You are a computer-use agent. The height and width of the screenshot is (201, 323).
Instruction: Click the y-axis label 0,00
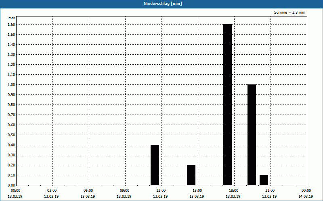(11, 185)
